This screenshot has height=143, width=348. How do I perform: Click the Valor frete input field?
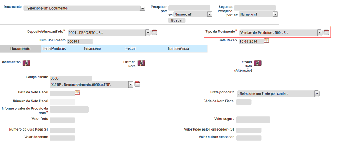(63, 120)
